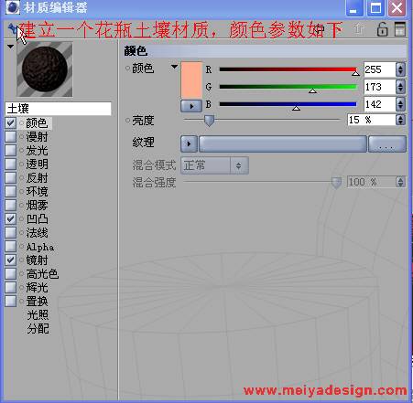Click the up arrow icon in the header
413x403 pixels.
pyautogui.click(x=359, y=29)
